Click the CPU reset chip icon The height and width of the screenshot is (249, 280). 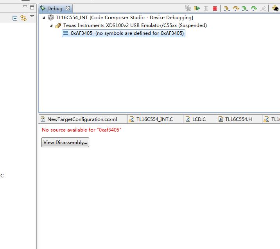pos(275,8)
